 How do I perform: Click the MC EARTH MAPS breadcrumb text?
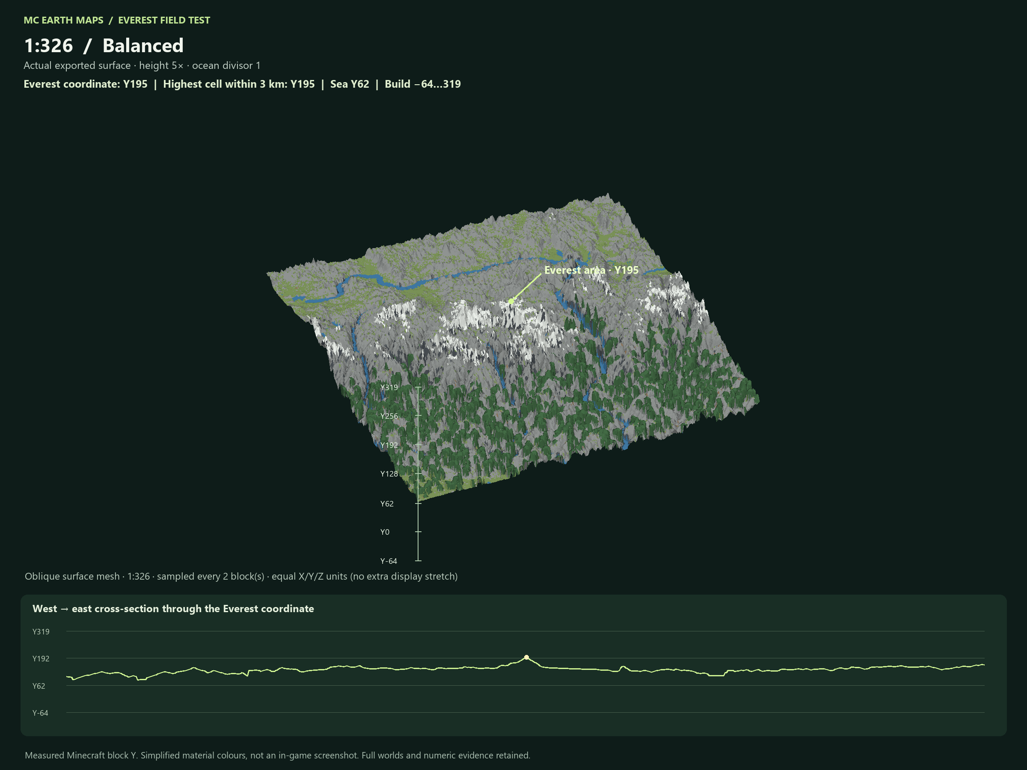tap(64, 20)
